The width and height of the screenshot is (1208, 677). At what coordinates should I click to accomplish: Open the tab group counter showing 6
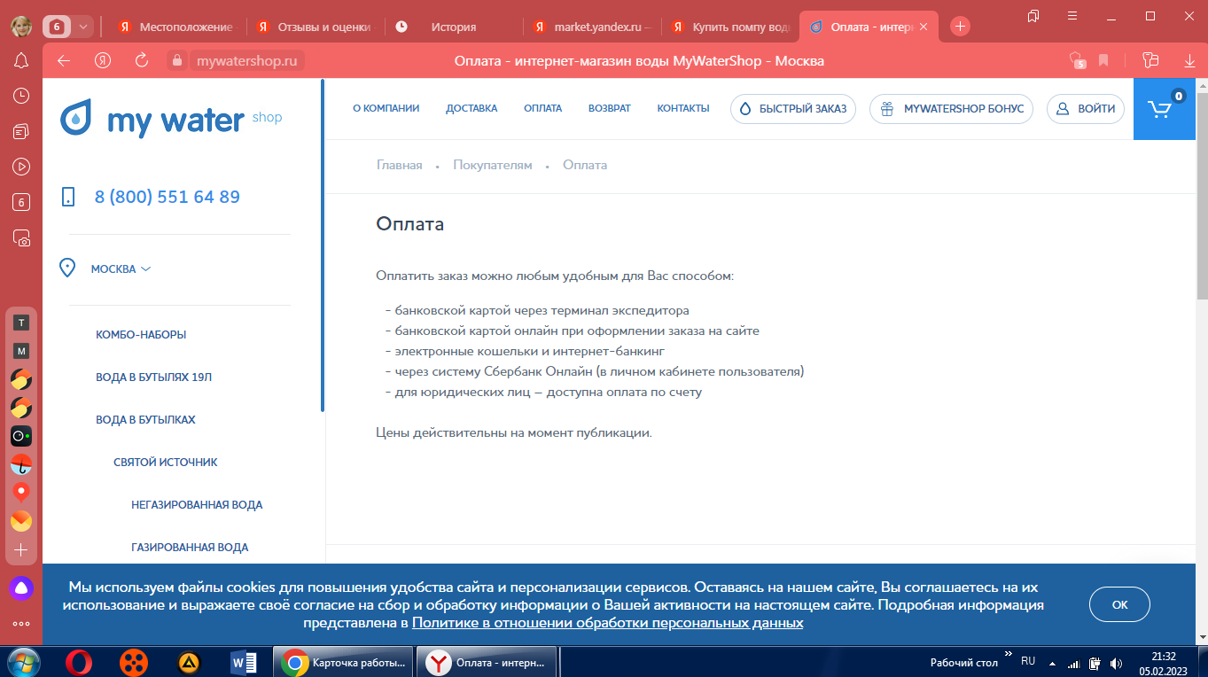tap(57, 27)
